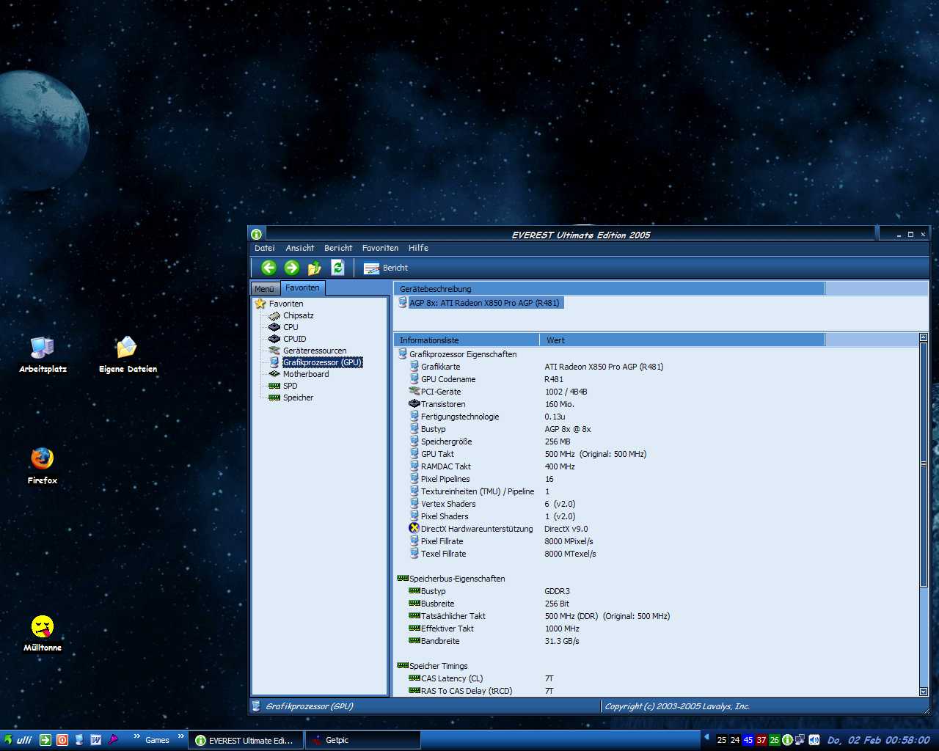The height and width of the screenshot is (751, 939).
Task: Open the Datei menu
Action: click(x=265, y=248)
